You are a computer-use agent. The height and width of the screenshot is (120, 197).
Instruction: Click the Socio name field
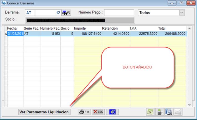point(80,20)
